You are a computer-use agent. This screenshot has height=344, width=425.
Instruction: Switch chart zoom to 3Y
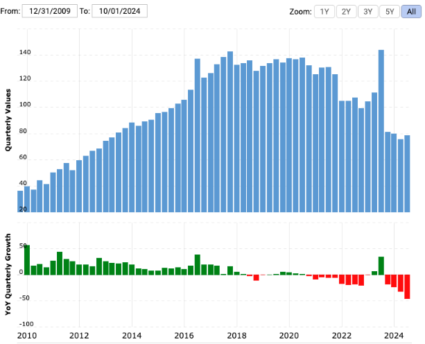click(367, 12)
